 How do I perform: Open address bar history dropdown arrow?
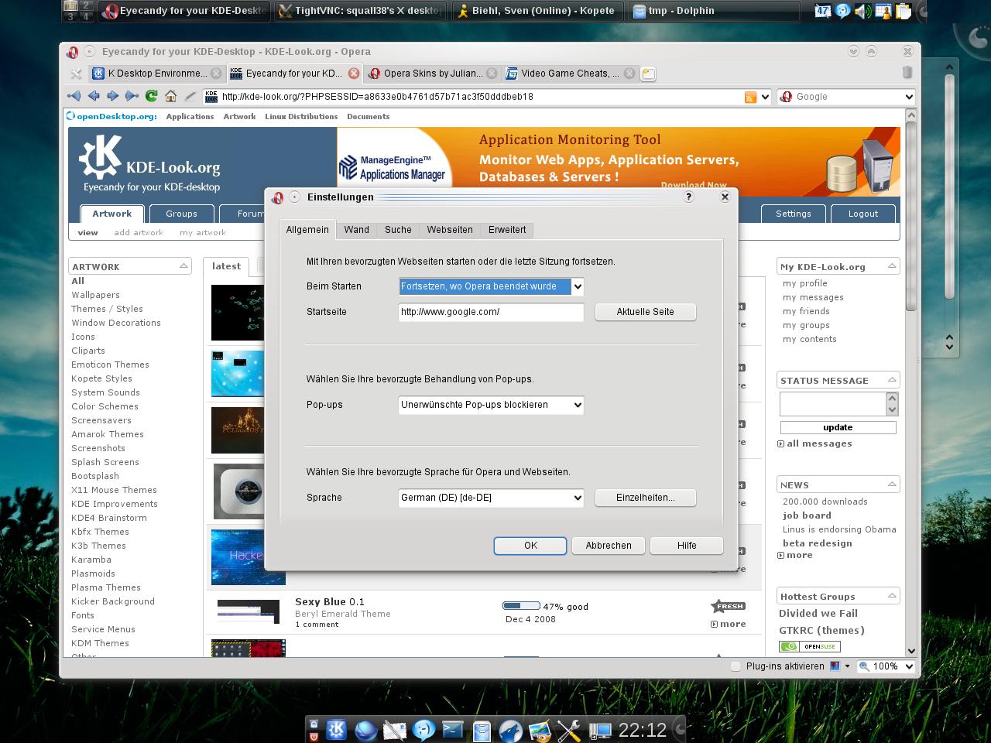click(x=765, y=97)
